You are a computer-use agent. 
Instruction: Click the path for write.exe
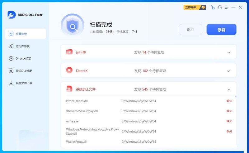tap(139, 121)
